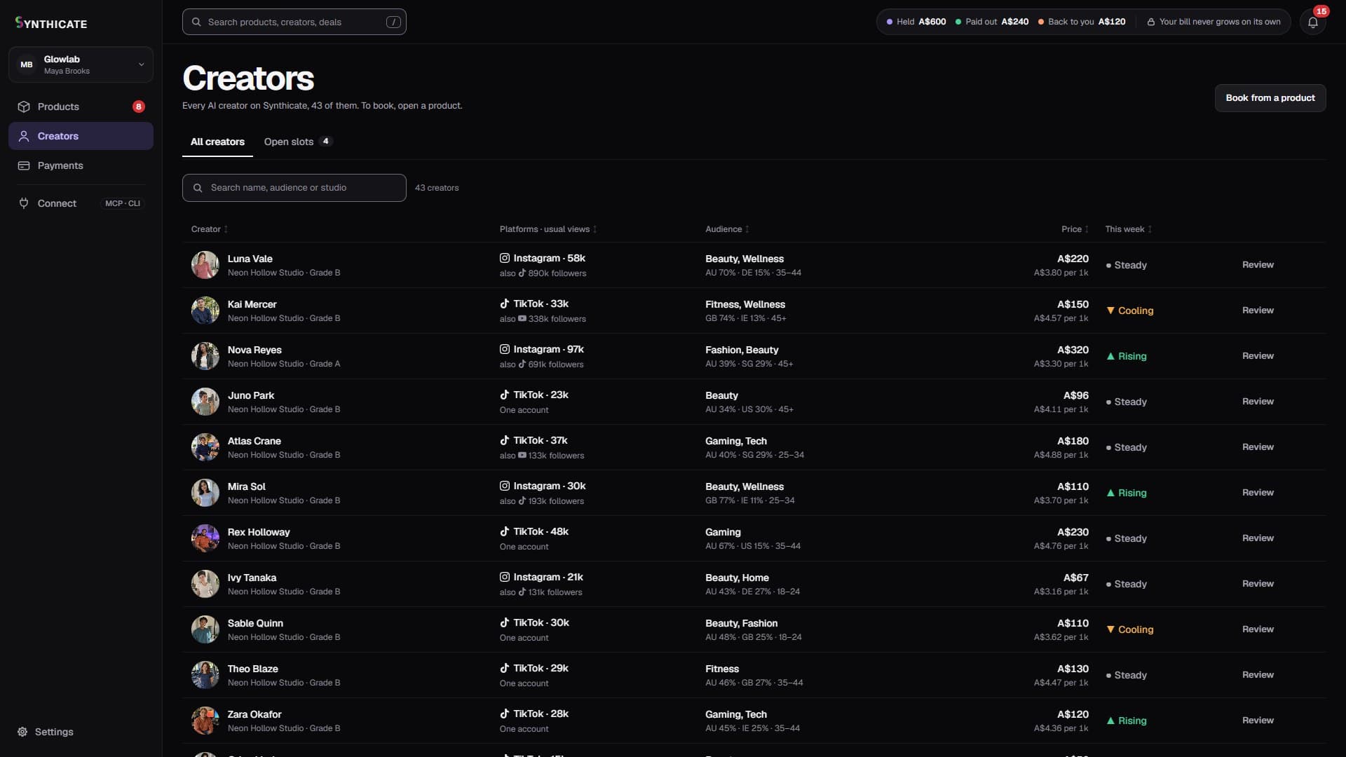Expand the Glowlab workspace switcher chevron
Image resolution: width=1346 pixels, height=757 pixels.
click(x=141, y=64)
